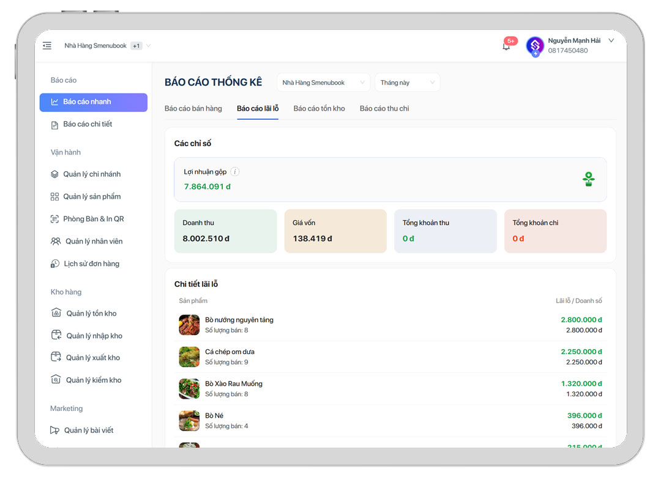Click the Bò Né thumbnail

[x=189, y=421]
